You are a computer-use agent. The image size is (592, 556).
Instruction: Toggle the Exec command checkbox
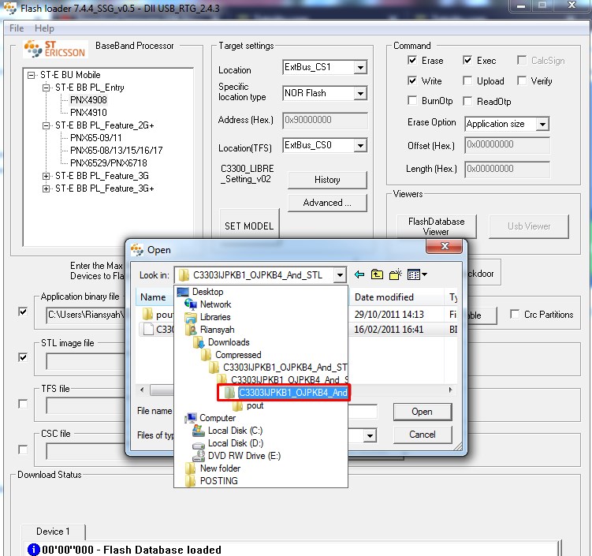tap(467, 60)
